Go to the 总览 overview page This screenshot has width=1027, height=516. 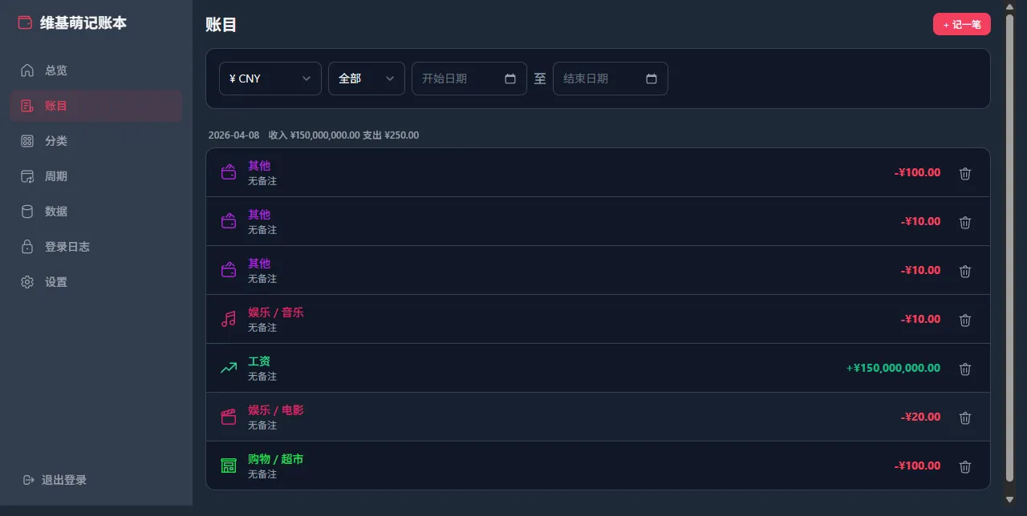coord(56,71)
